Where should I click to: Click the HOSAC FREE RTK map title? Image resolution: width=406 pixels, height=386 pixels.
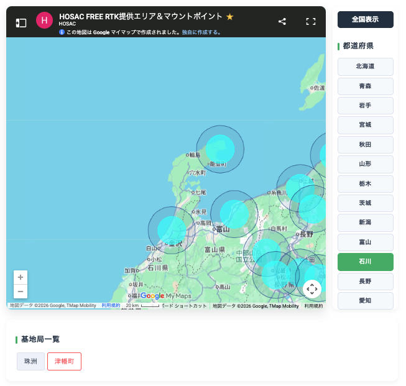(x=141, y=17)
